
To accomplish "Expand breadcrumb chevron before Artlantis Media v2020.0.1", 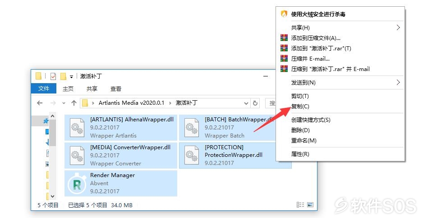I will (x=93, y=103).
